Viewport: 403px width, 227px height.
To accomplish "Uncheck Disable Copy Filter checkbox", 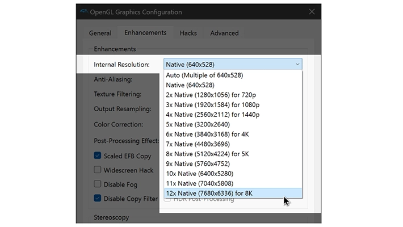I will pyautogui.click(x=98, y=198).
